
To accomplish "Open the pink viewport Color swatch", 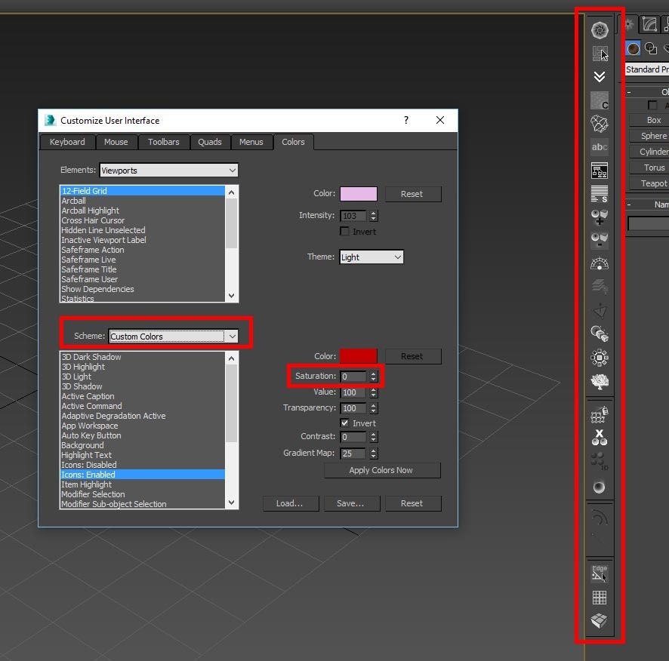I will (x=359, y=194).
